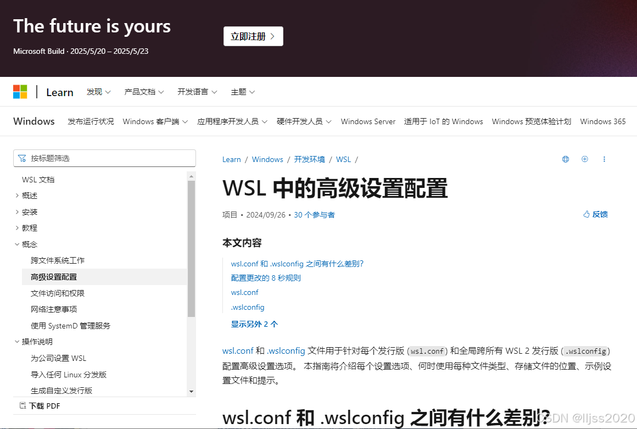The image size is (637, 429).
Task: Open the Windows Server menu item
Action: point(368,121)
